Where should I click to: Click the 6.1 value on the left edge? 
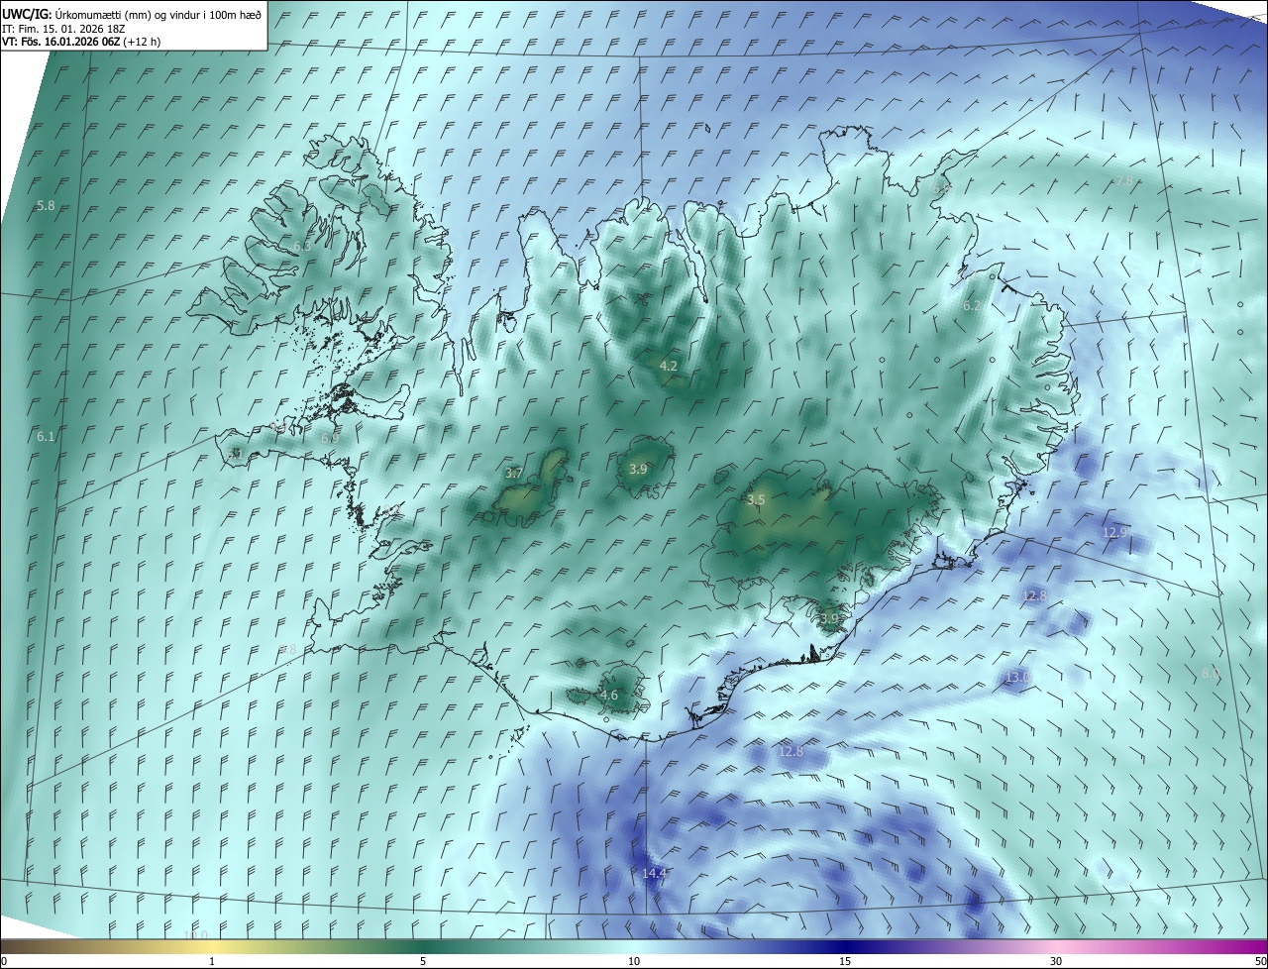coord(46,436)
